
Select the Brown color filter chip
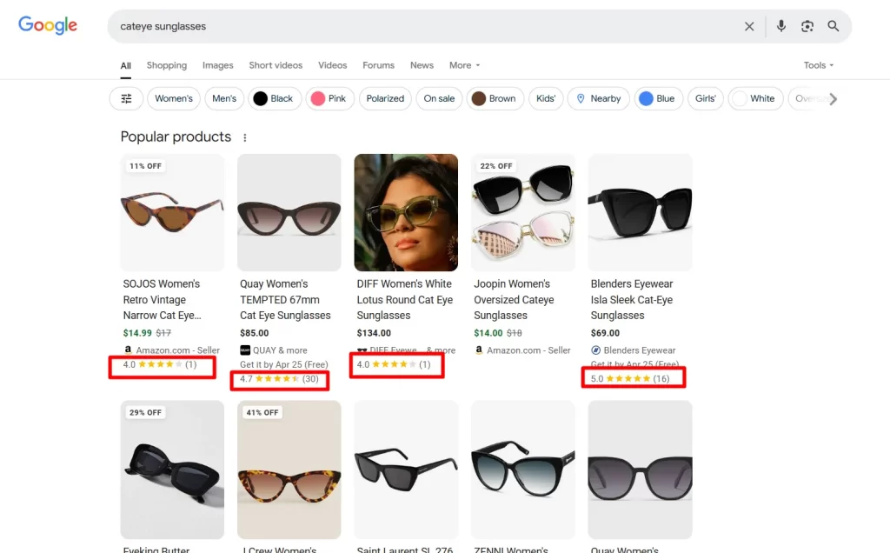495,99
